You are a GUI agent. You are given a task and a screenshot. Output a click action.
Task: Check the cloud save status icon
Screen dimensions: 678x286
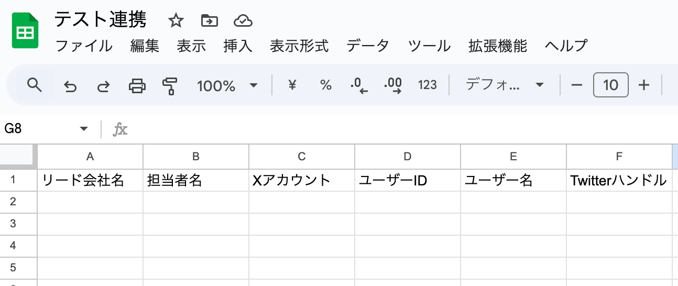[243, 21]
